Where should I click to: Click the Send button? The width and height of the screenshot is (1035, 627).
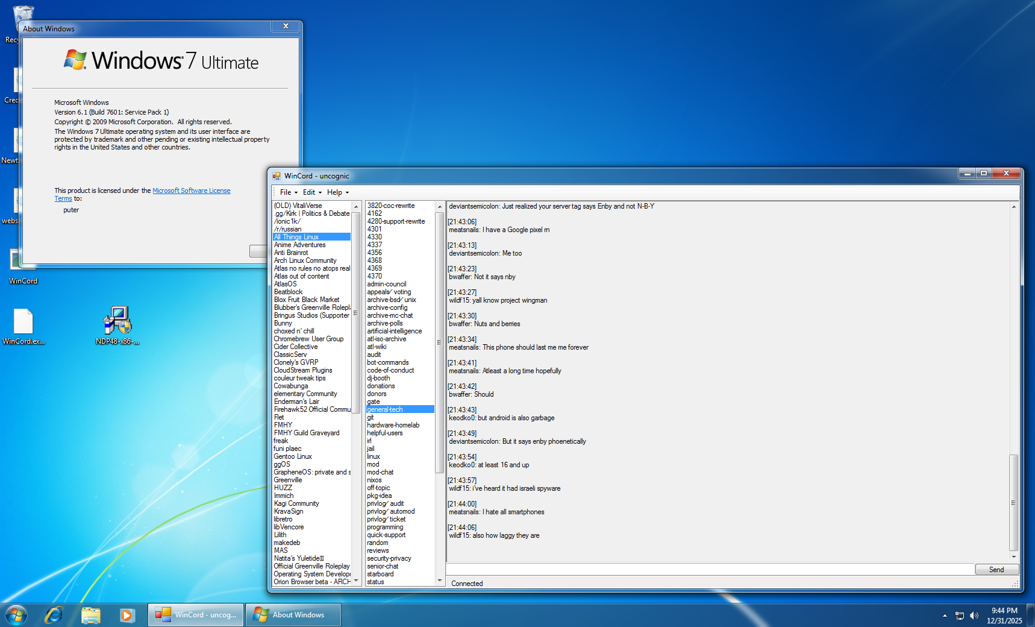pos(996,569)
